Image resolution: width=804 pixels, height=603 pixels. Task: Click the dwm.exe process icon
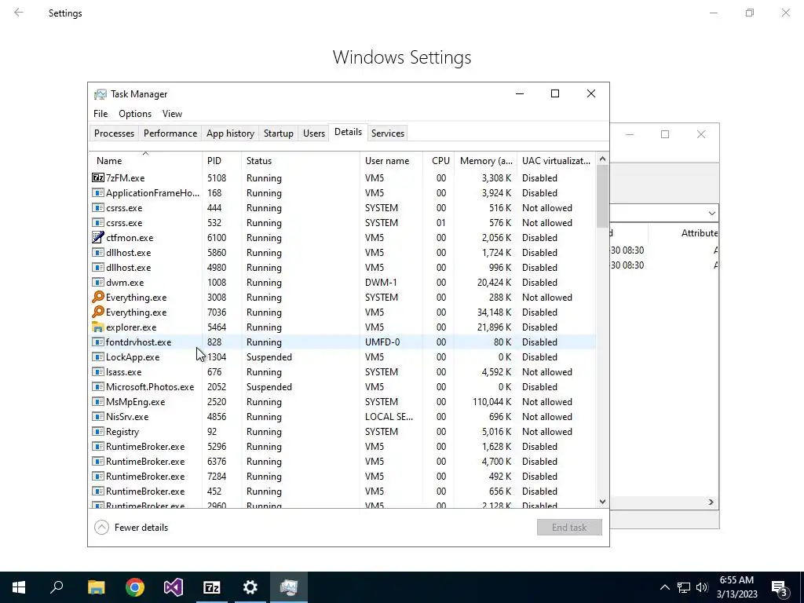tap(98, 282)
